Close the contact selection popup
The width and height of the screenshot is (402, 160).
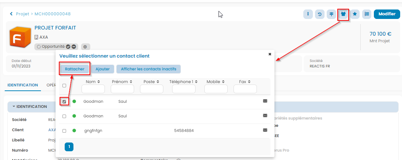(x=270, y=54)
